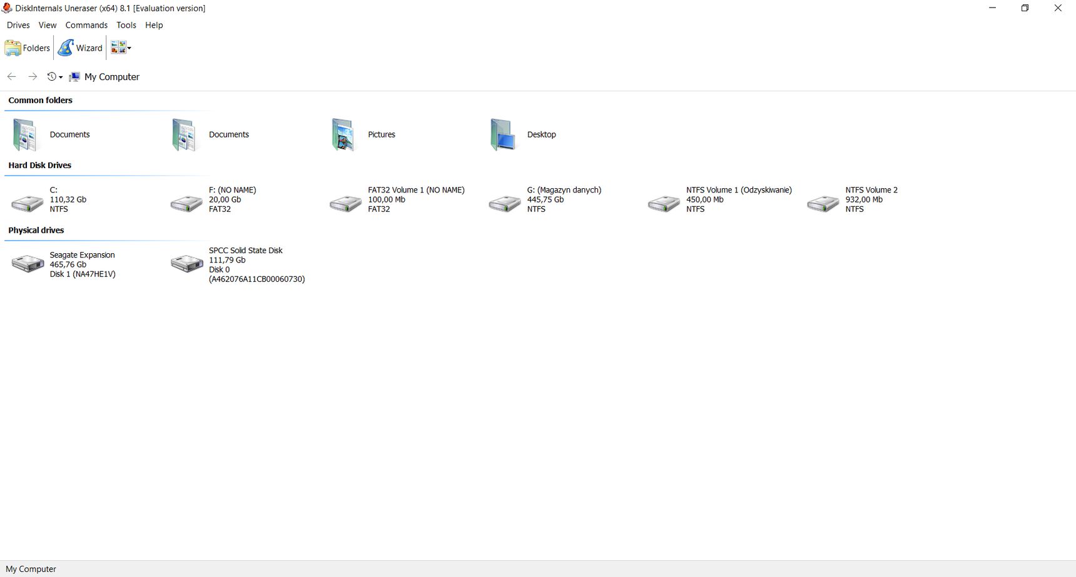Click Disk 1 (NA47HE1V) text
Screen dimensions: 1076x577
coord(83,274)
